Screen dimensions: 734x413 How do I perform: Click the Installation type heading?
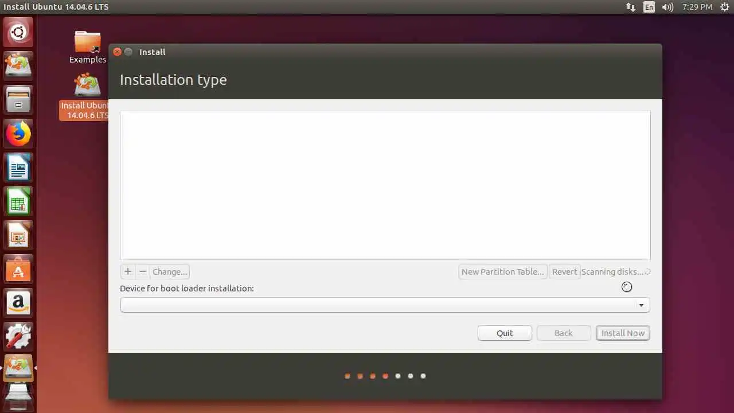point(173,80)
